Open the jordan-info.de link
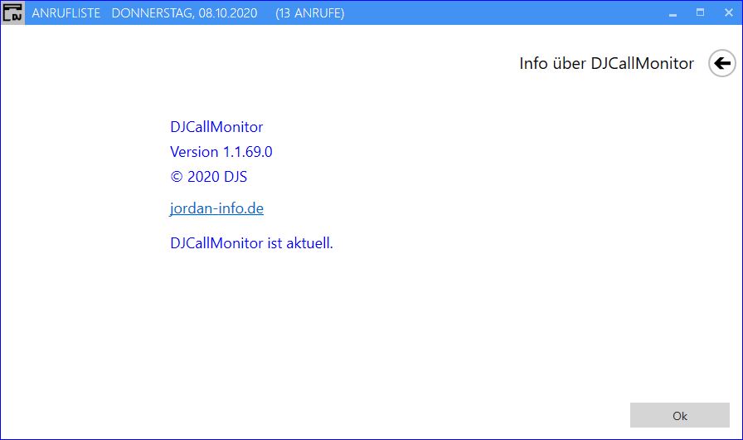Screen dimensions: 743x440 point(216,208)
